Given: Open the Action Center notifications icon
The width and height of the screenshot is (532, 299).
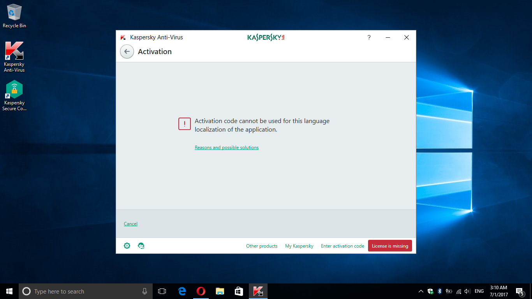Looking at the screenshot, I should click(520, 291).
